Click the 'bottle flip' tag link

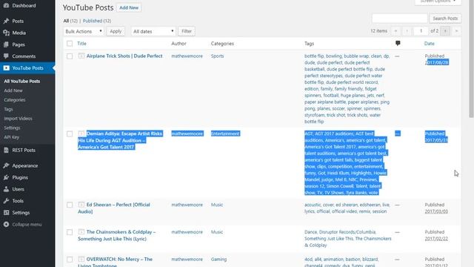point(314,56)
